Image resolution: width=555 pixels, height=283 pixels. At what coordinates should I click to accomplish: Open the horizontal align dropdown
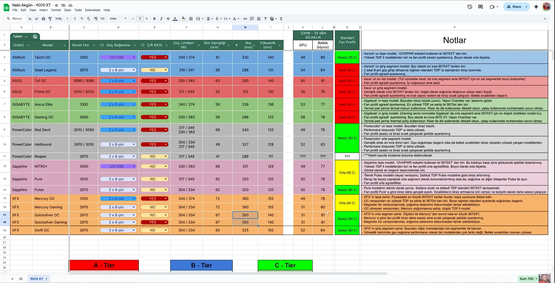209,19
